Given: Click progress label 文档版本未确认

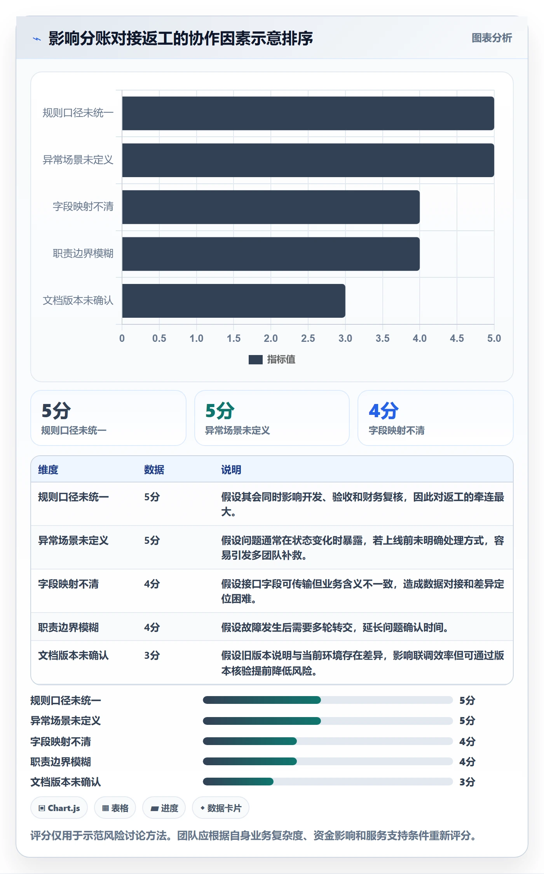Looking at the screenshot, I should click(66, 782).
